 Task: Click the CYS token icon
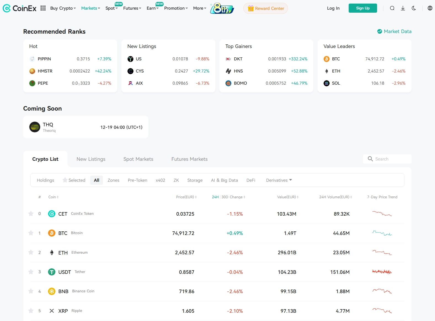coord(130,71)
